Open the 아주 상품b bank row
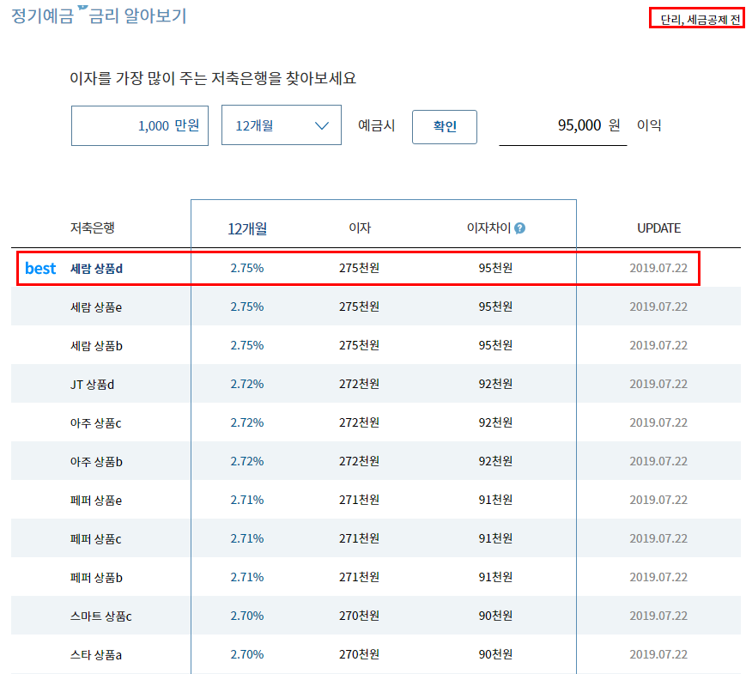This screenshot has width=746, height=674. (x=376, y=461)
